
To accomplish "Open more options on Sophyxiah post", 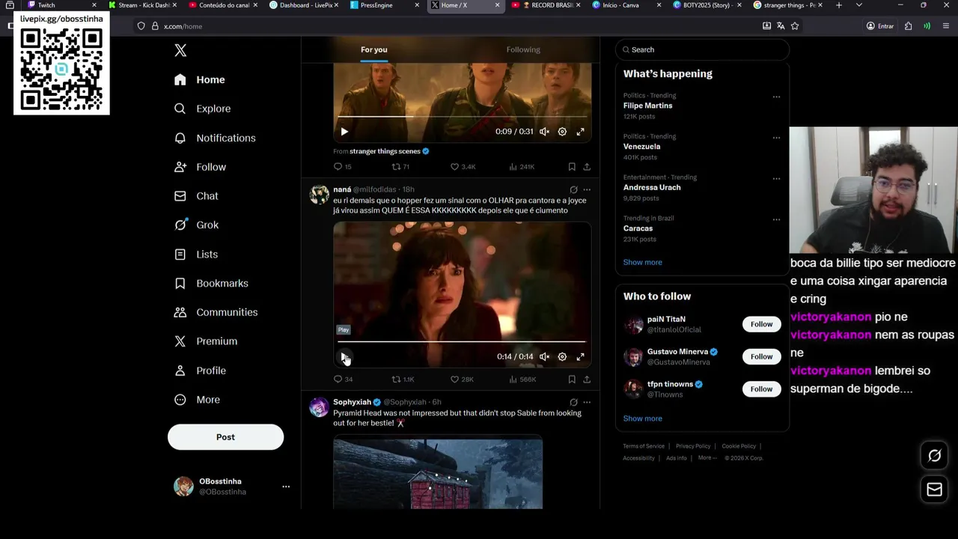I will 587,402.
